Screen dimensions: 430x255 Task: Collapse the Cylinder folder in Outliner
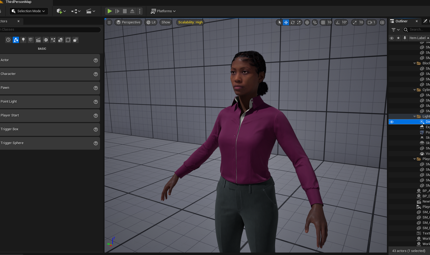pos(415,90)
